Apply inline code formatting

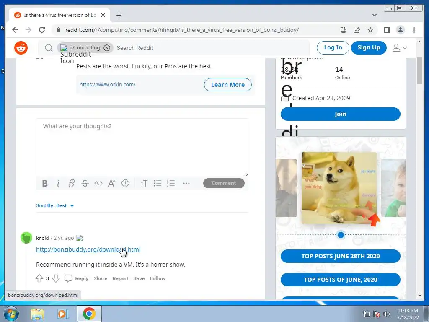point(98,183)
